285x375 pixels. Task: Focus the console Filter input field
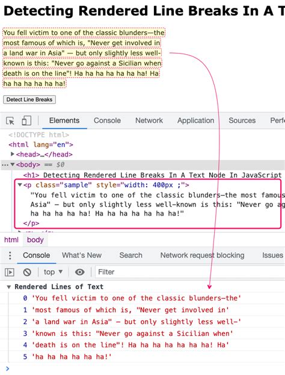[x=190, y=272]
